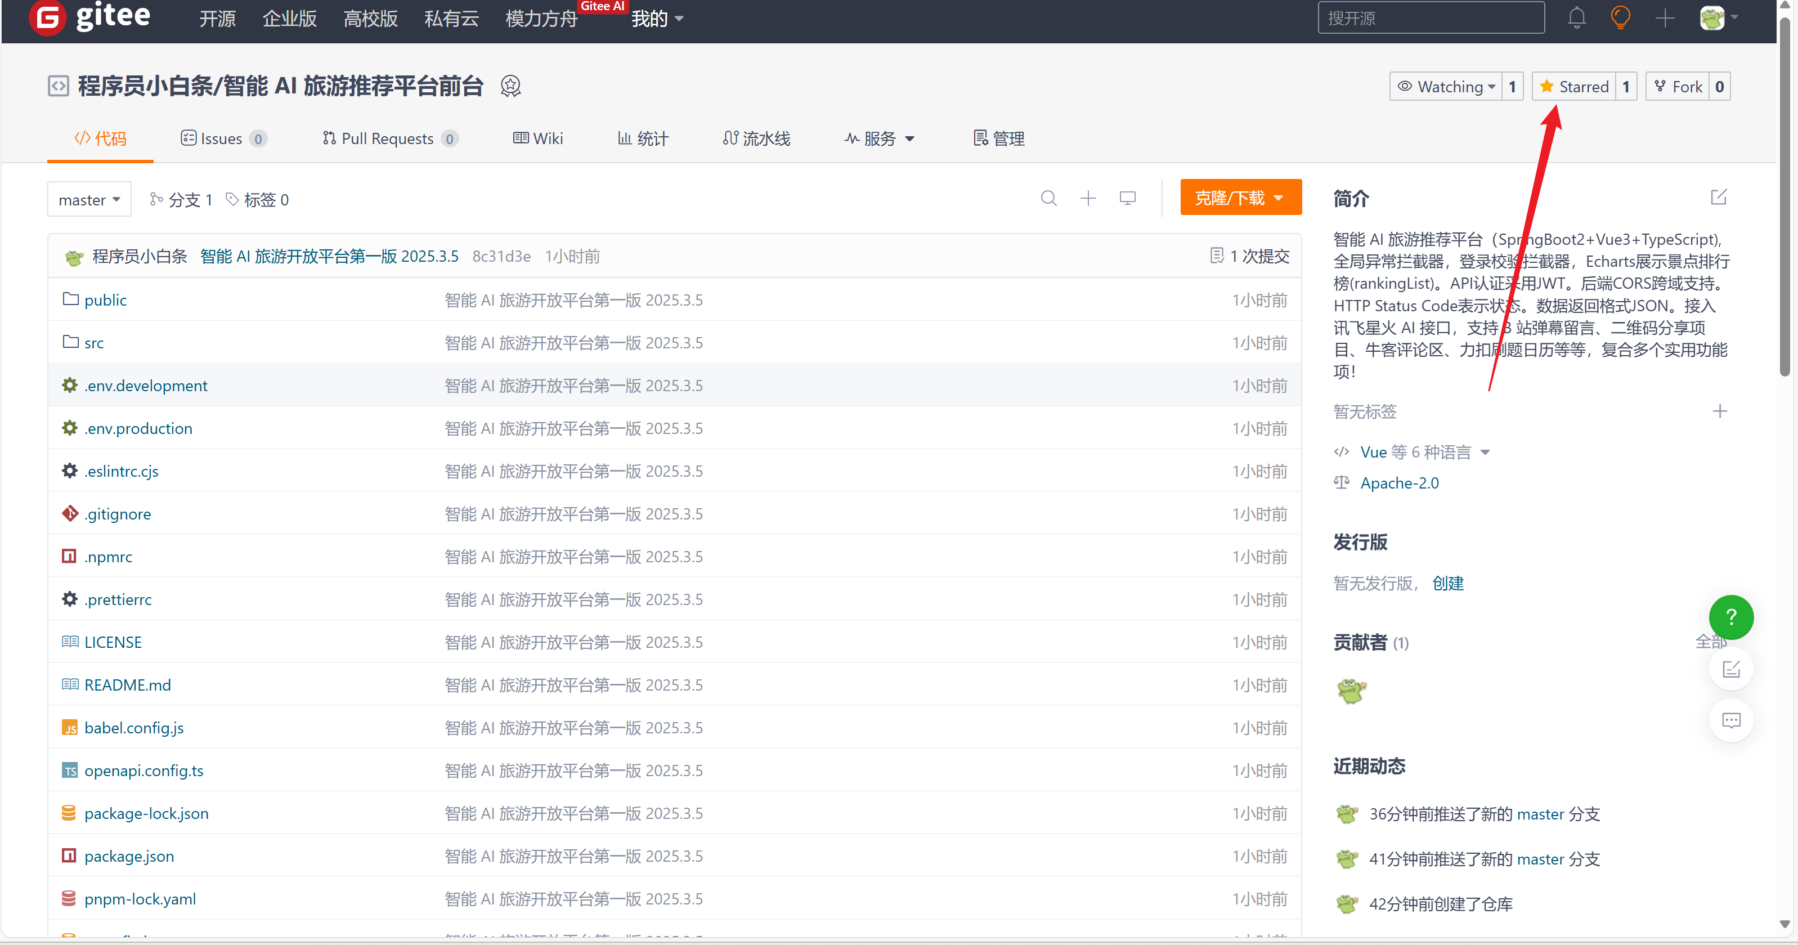Click the Apache-2.0 license link

(1399, 482)
